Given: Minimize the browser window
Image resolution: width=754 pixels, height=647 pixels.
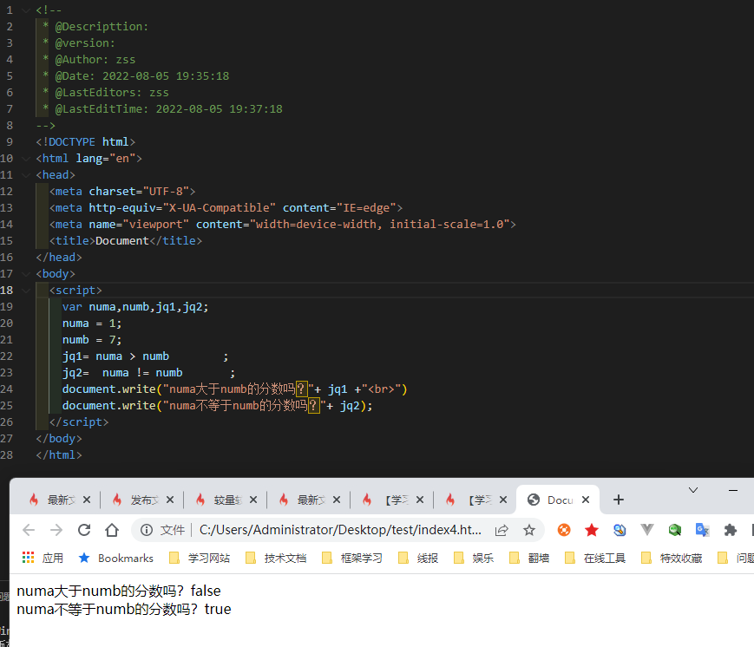Looking at the screenshot, I should pos(733,490).
